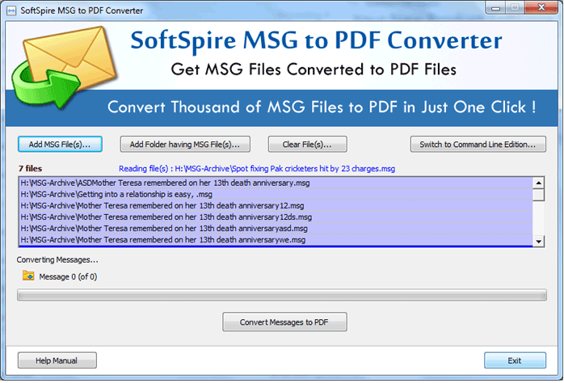Close the SoftSpire converter window
Image resolution: width=564 pixels, height=383 pixels.
coord(545,10)
